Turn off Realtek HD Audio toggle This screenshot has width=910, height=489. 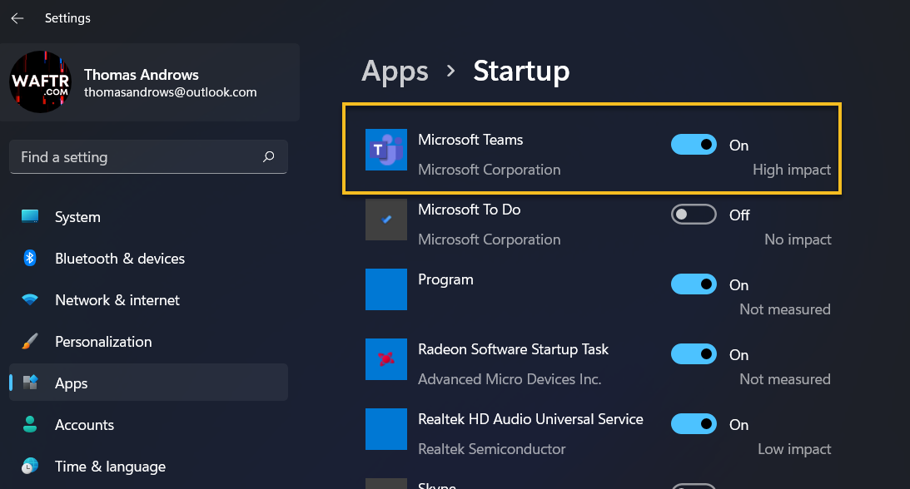[694, 424]
